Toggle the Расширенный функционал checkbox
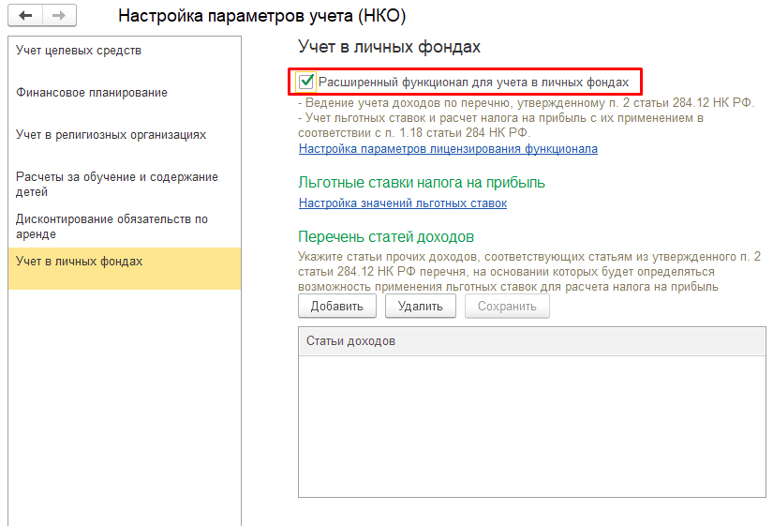 (x=306, y=83)
